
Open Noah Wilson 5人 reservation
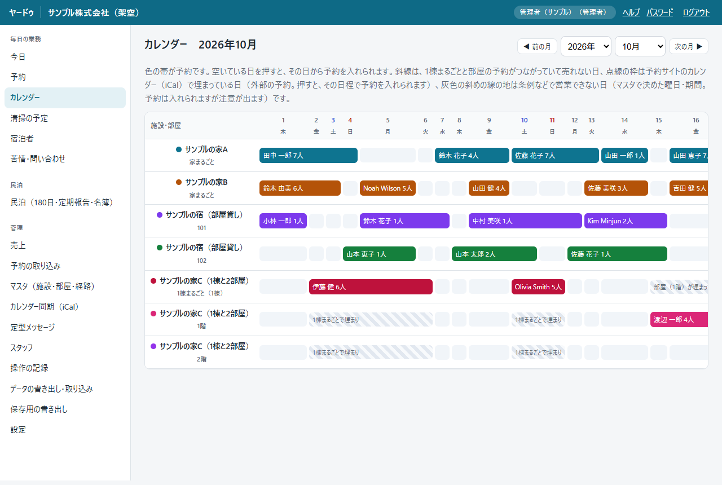[x=388, y=188]
